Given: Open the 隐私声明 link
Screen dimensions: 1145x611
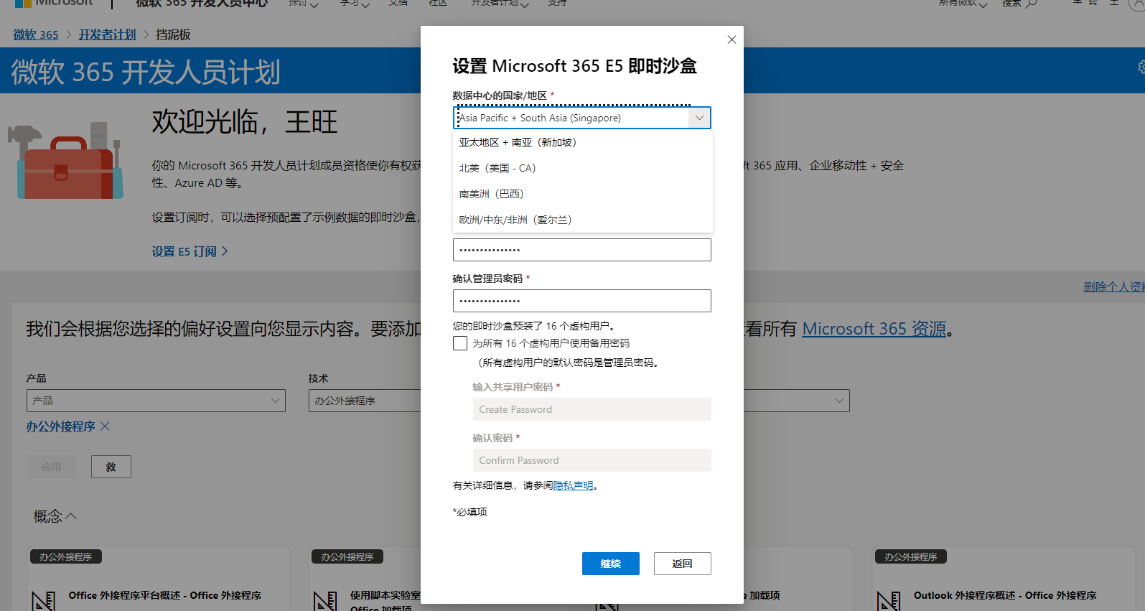Looking at the screenshot, I should pyautogui.click(x=574, y=485).
